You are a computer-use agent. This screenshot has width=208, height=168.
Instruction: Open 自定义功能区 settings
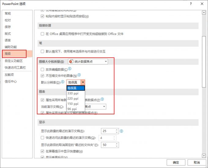(x=14, y=61)
